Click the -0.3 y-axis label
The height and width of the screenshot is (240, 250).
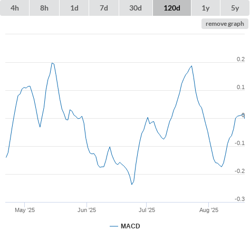[x=239, y=199]
